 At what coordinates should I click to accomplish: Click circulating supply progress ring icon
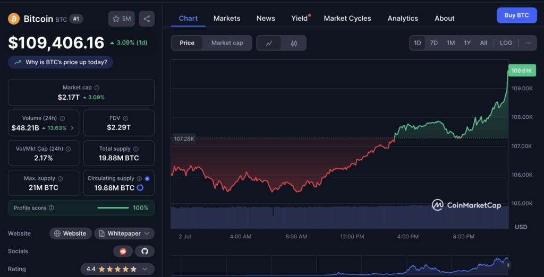pos(140,188)
